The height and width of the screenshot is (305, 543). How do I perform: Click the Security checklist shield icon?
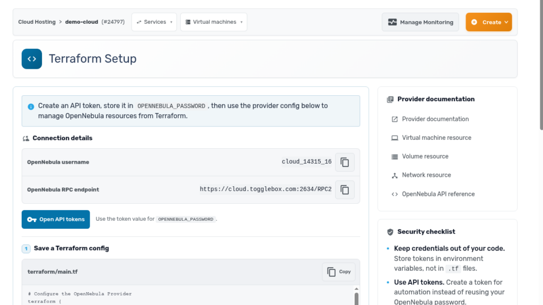pyautogui.click(x=390, y=232)
